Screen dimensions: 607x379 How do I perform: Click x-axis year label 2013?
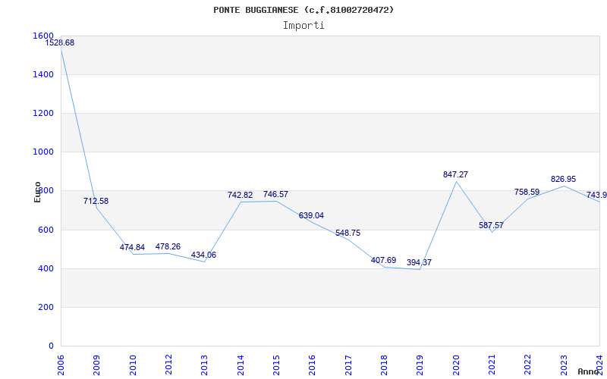[x=204, y=365]
